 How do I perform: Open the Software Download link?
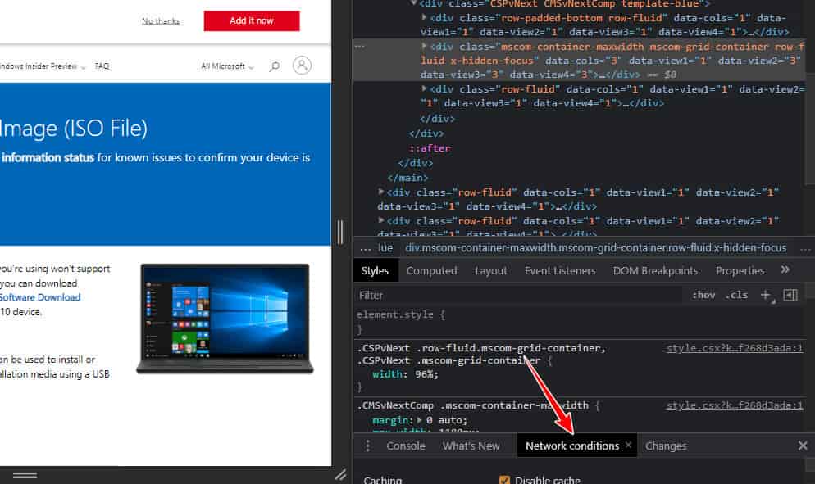[40, 297]
